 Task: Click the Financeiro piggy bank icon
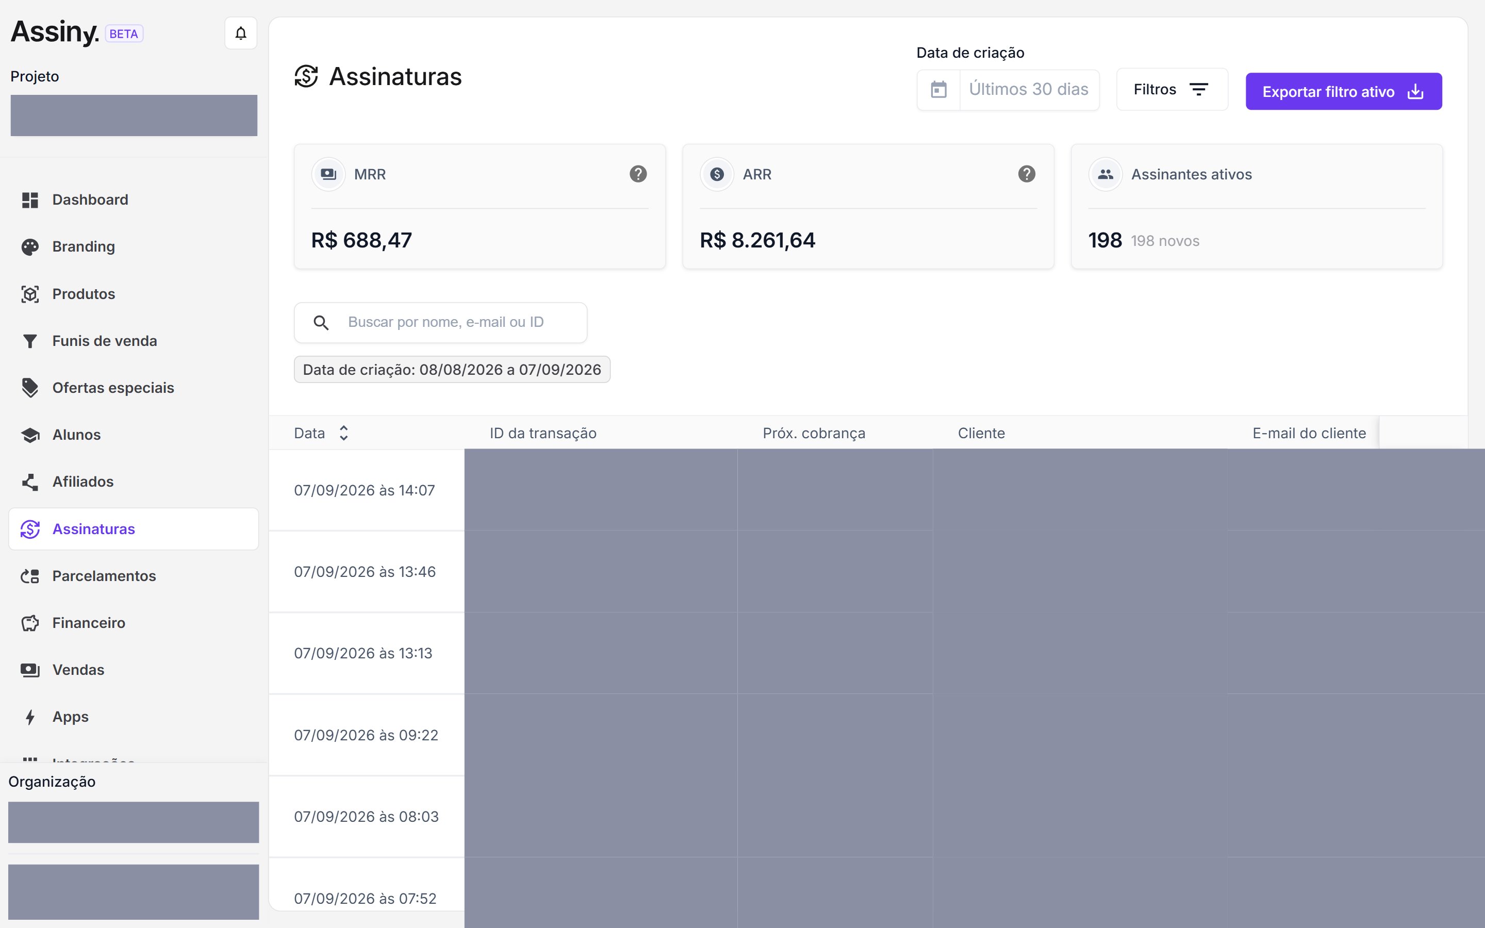tap(30, 623)
